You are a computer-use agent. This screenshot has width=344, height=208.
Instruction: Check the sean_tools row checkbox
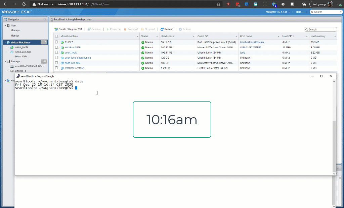pyautogui.click(x=56, y=53)
